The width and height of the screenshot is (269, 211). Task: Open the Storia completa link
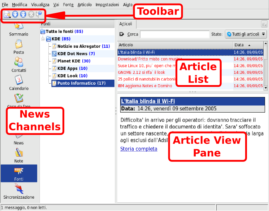pos(139,149)
